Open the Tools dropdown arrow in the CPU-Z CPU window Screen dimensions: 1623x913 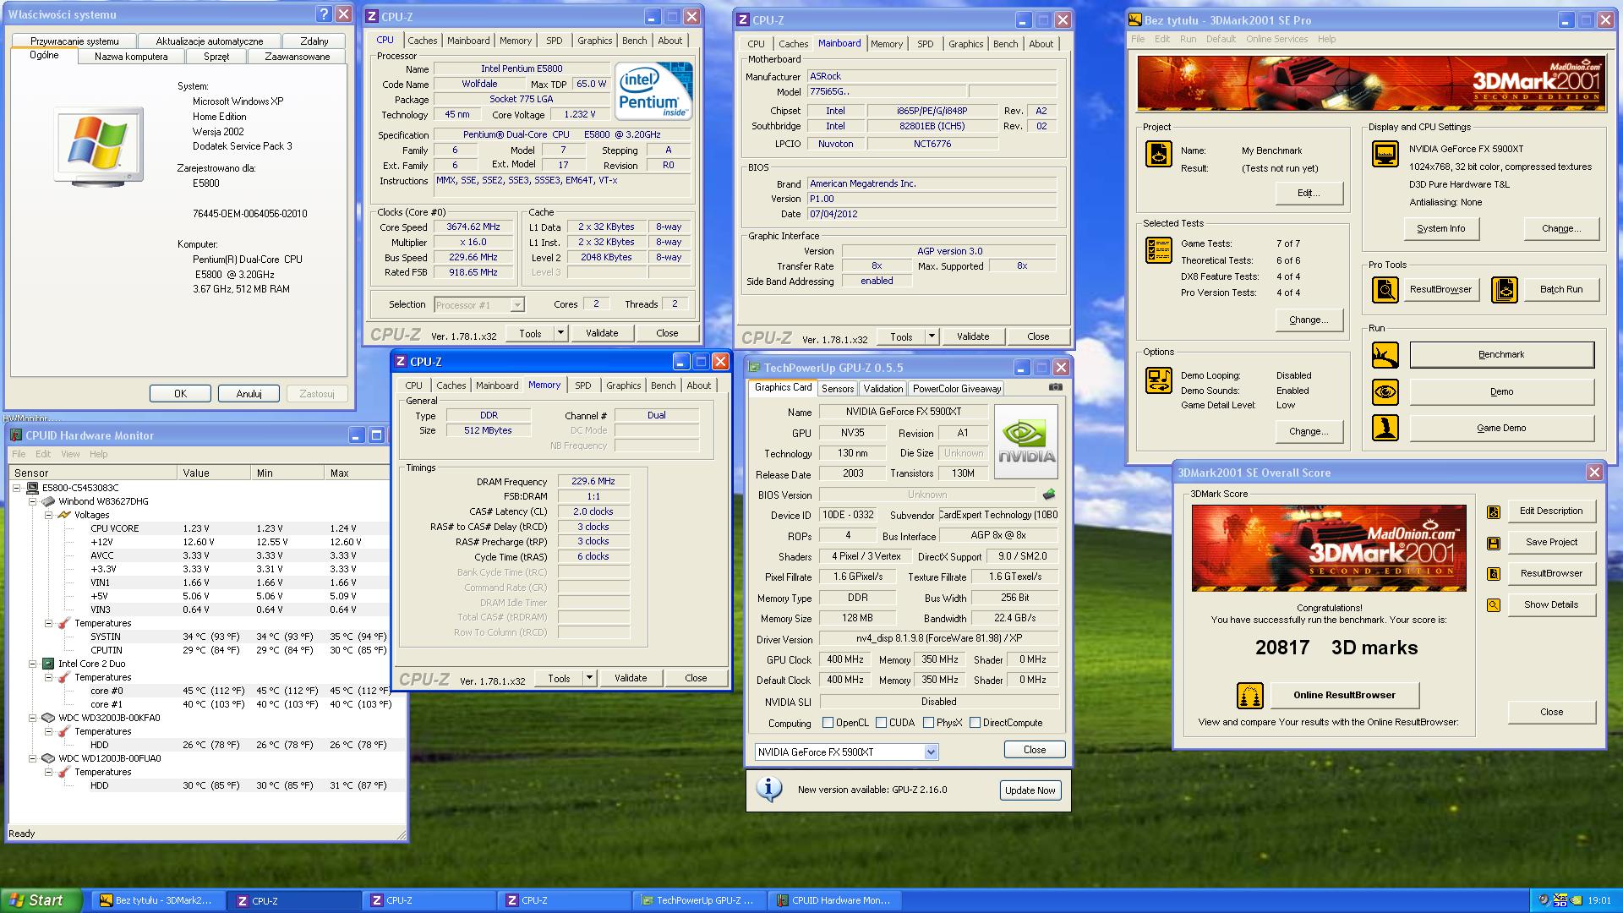[x=560, y=334]
